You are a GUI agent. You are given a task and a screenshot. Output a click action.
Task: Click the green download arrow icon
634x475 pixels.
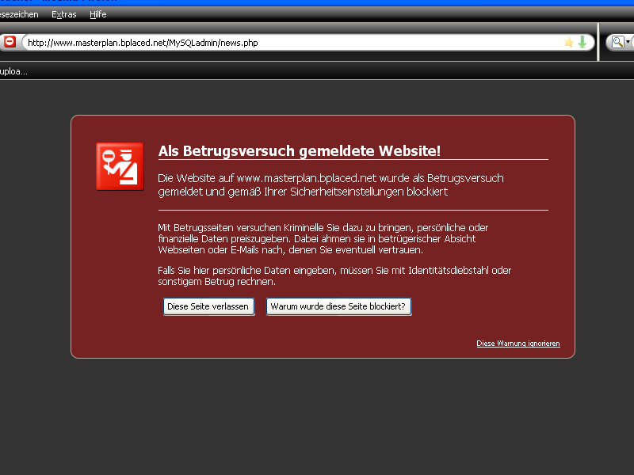[582, 42]
